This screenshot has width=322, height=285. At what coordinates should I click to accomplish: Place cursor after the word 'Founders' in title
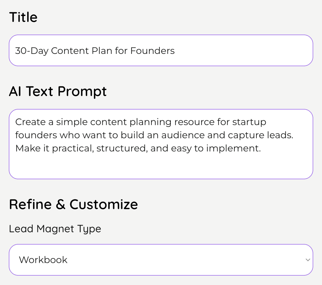(175, 51)
